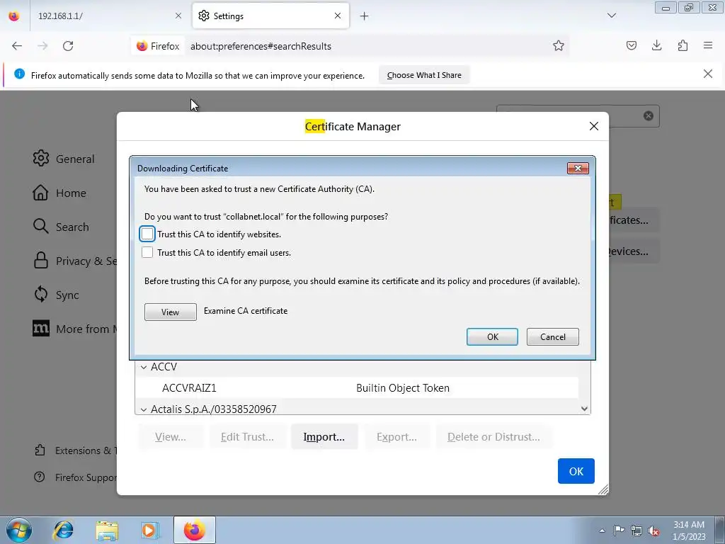Click the Action Center flag icon
725x544 pixels.
(619, 531)
